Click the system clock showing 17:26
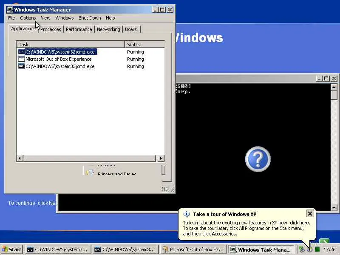340x255 pixels. click(x=330, y=249)
